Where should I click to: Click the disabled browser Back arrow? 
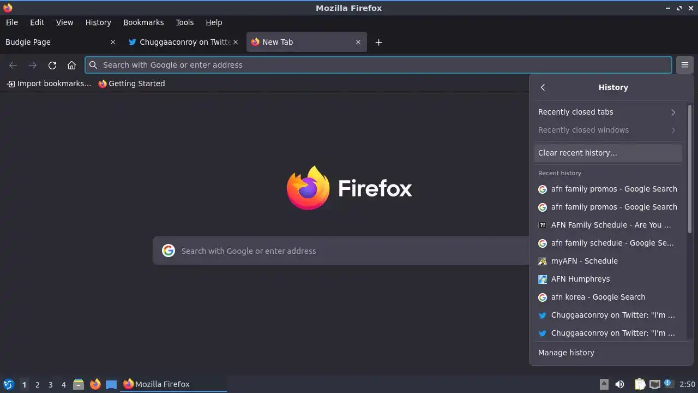pos(13,65)
